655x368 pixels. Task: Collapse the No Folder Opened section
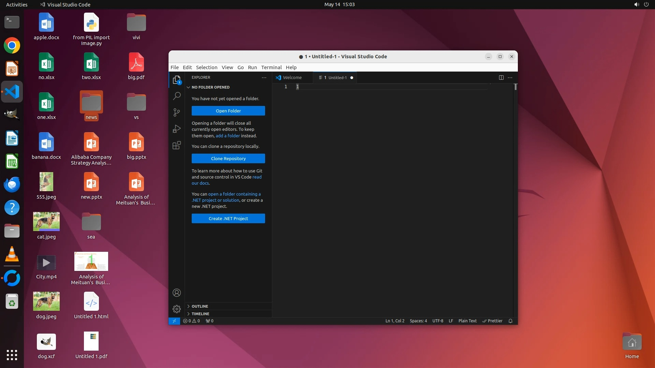click(210, 87)
